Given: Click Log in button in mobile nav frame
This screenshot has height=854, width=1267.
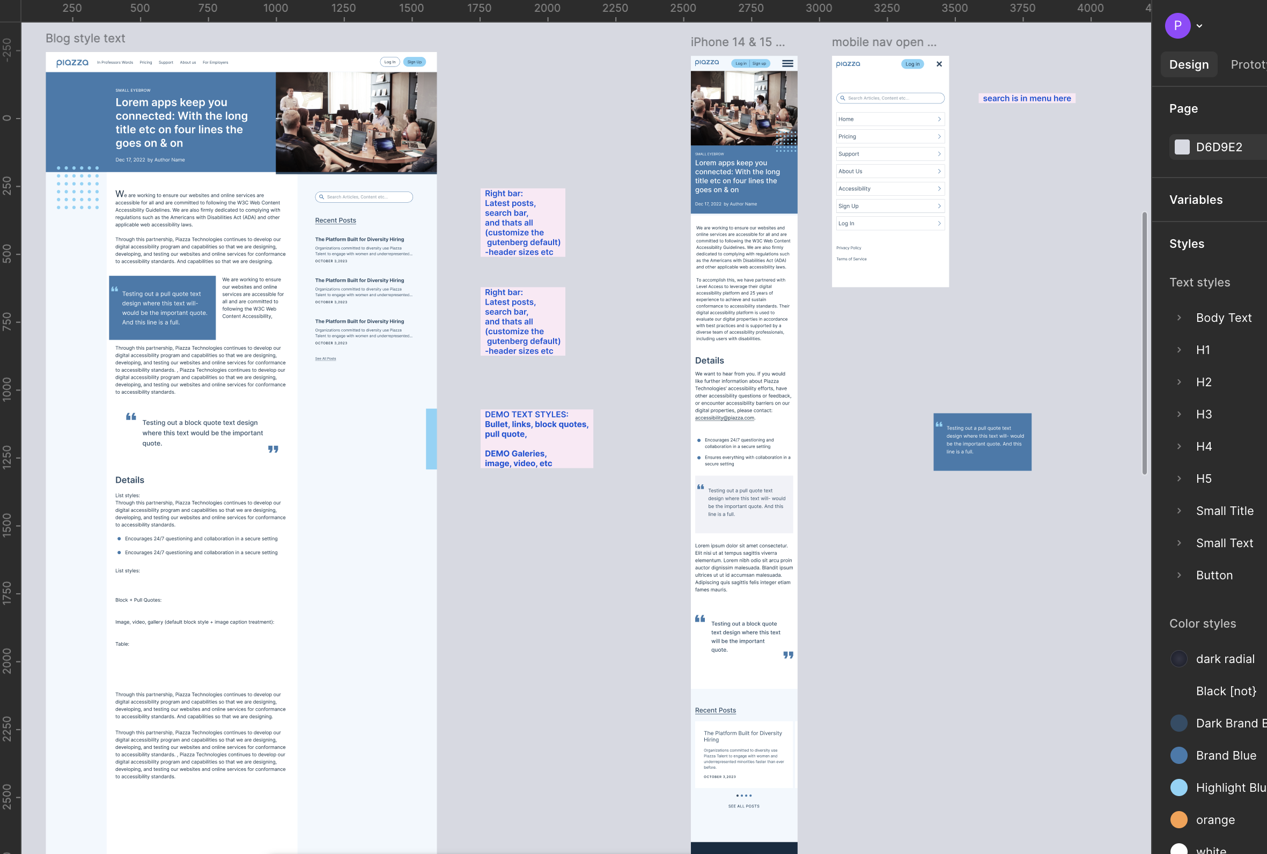Looking at the screenshot, I should [x=912, y=64].
